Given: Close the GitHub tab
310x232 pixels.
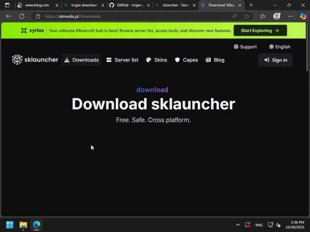Looking at the screenshot, I should [x=148, y=5].
